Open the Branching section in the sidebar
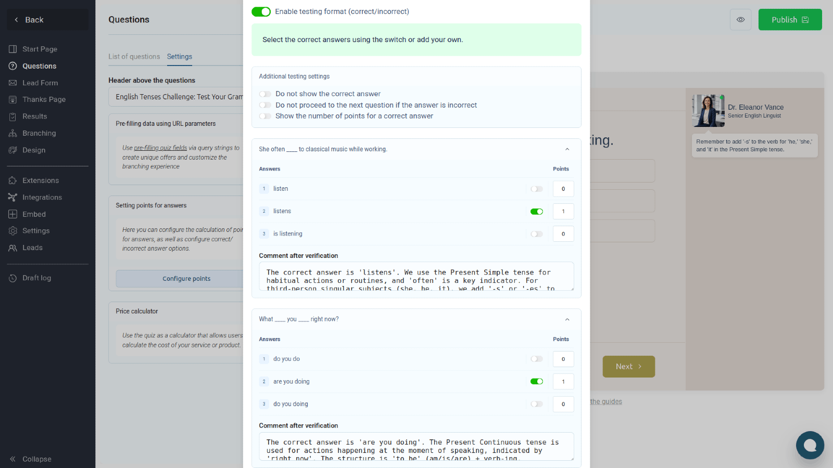 pos(38,133)
